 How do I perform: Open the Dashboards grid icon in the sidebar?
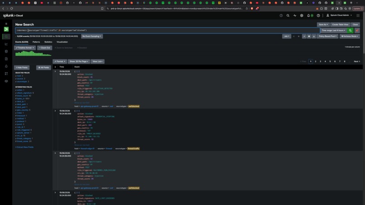point(6,74)
